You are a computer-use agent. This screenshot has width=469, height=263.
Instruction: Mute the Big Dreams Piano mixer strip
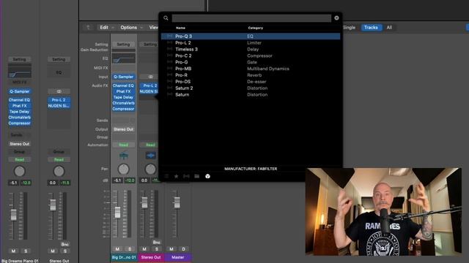(x=117, y=248)
